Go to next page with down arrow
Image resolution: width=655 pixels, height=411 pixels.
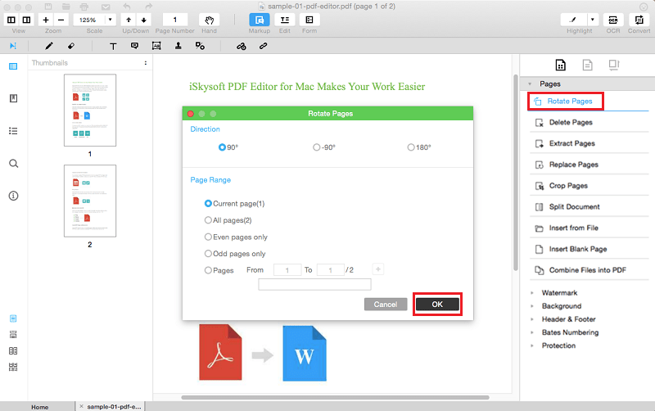tap(143, 20)
